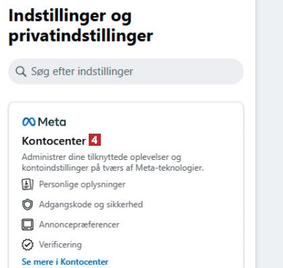Follow the 'Se mere i Kontocenter' link
Viewport: 283px width, 268px height.
pos(65,262)
